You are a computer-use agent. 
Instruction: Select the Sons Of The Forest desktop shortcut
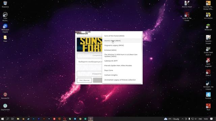click(x=187, y=17)
